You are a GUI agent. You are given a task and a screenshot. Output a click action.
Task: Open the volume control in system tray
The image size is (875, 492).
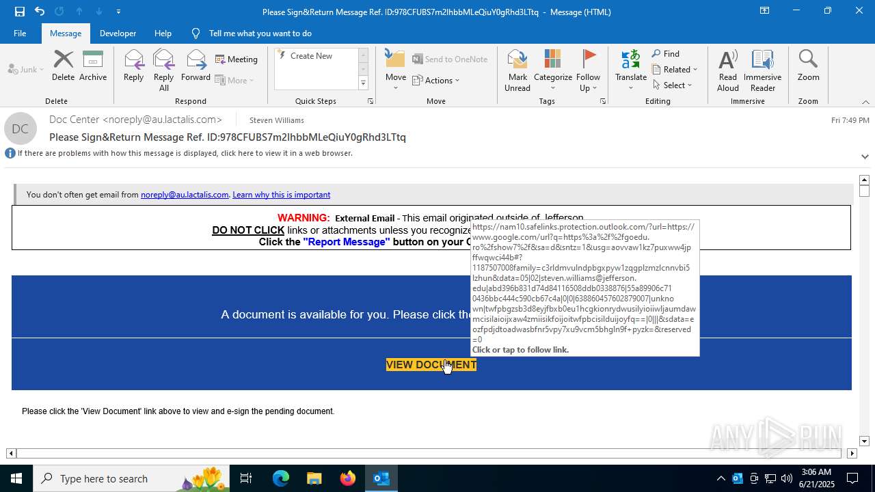(787, 478)
